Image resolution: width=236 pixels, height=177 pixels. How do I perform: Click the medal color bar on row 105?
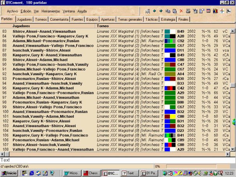tap(170, 135)
